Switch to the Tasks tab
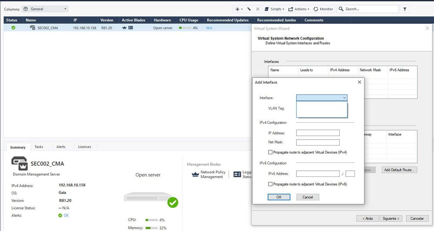 coord(39,147)
